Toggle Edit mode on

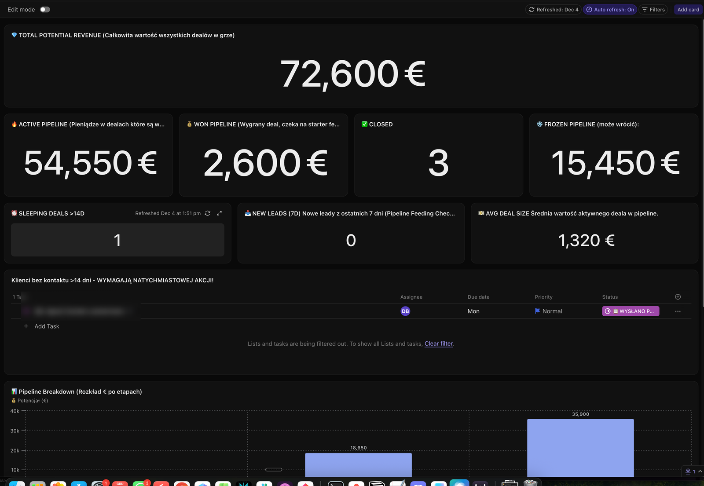[x=44, y=9]
